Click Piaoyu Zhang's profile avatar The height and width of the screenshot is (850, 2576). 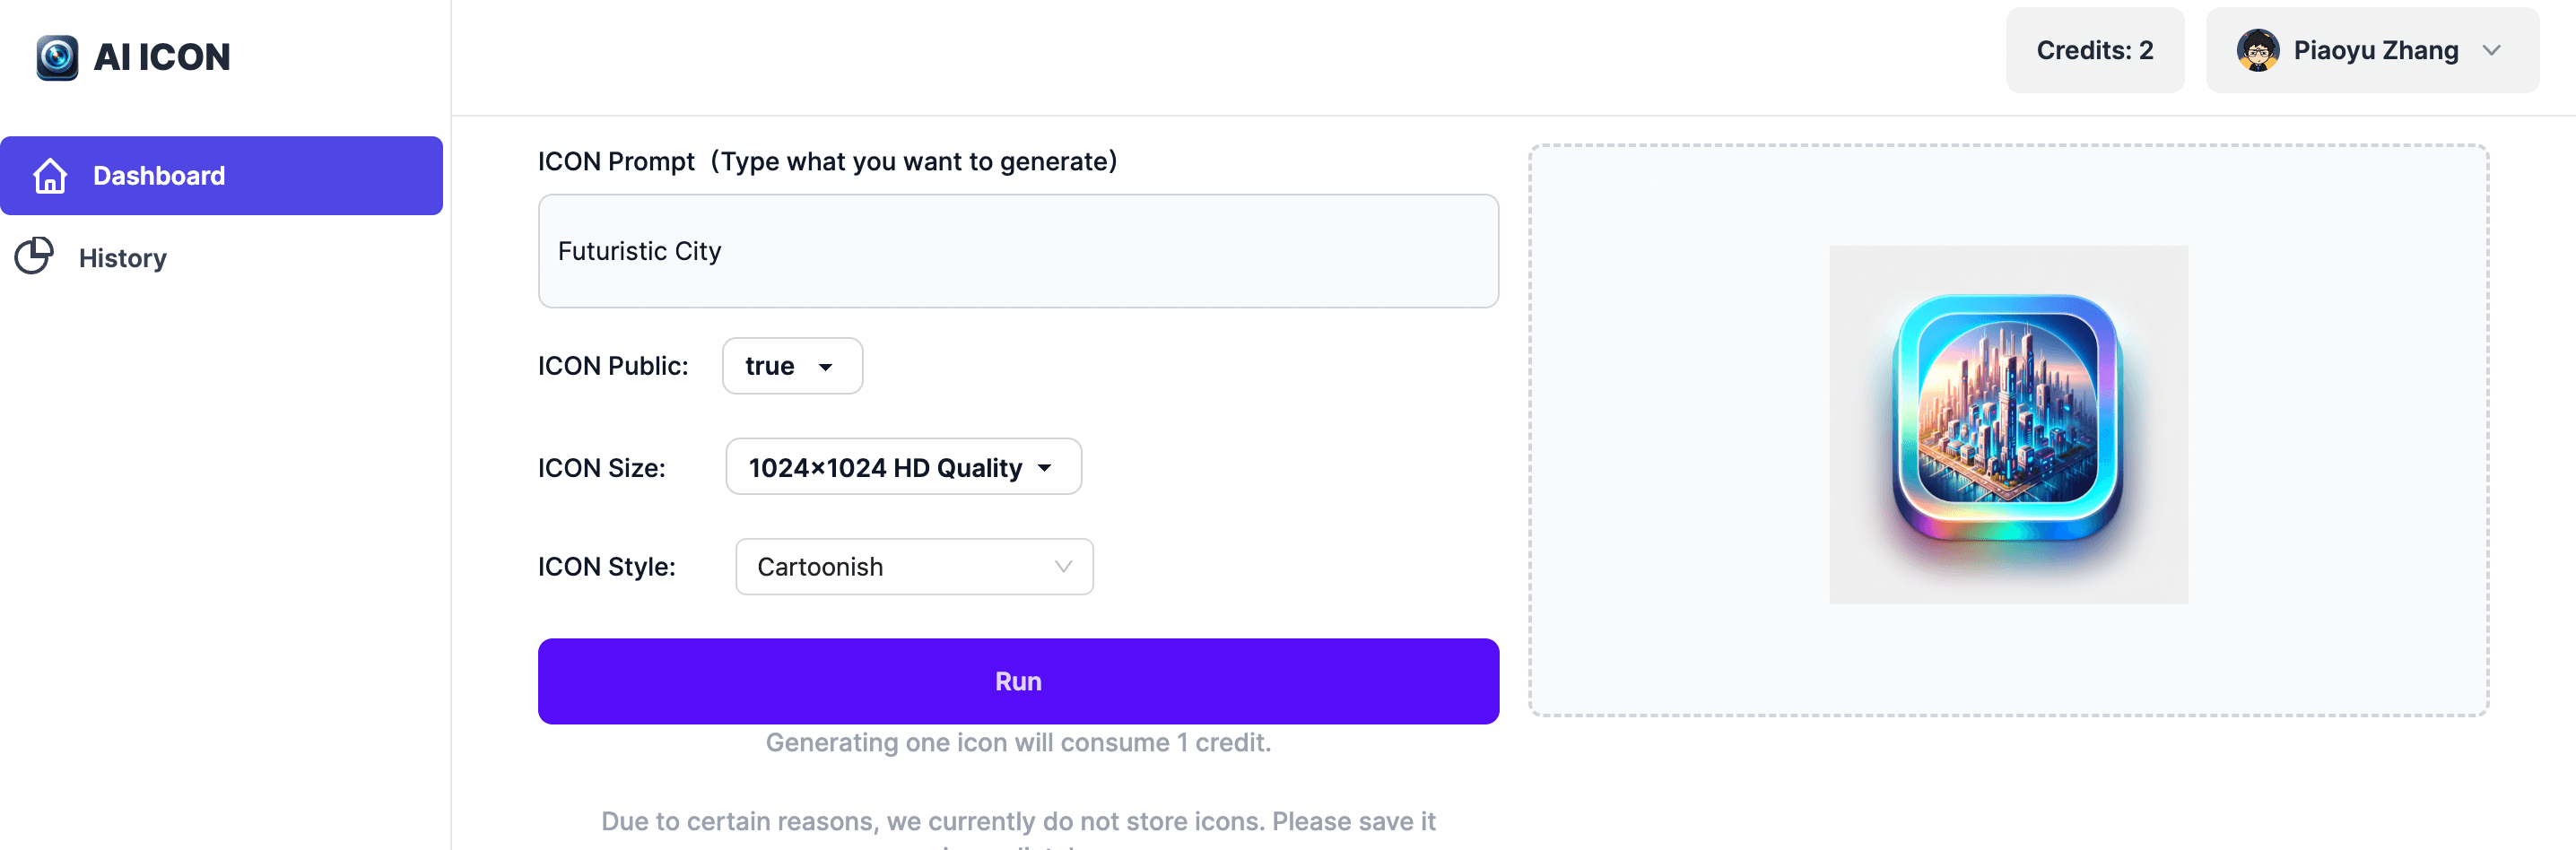coord(2261,49)
